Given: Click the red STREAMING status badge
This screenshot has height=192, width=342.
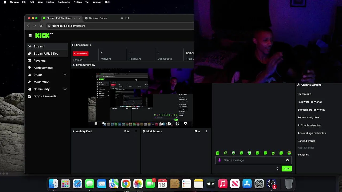Looking at the screenshot, I should [80, 54].
